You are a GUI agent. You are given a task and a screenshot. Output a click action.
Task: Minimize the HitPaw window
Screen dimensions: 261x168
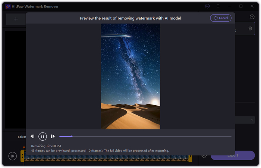pyautogui.click(x=230, y=6)
